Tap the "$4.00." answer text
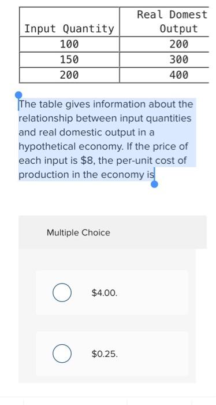216x405 pixels. point(105,293)
